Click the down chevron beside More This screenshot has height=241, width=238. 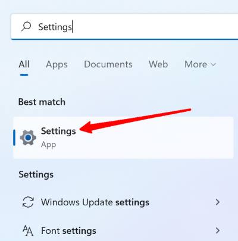click(213, 65)
